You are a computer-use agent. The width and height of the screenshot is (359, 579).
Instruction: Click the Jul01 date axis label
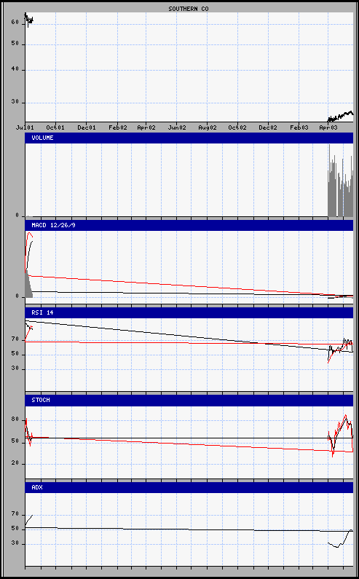(x=25, y=127)
